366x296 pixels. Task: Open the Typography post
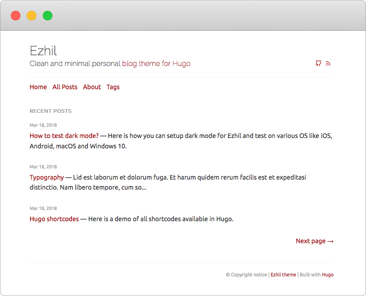pyautogui.click(x=46, y=177)
